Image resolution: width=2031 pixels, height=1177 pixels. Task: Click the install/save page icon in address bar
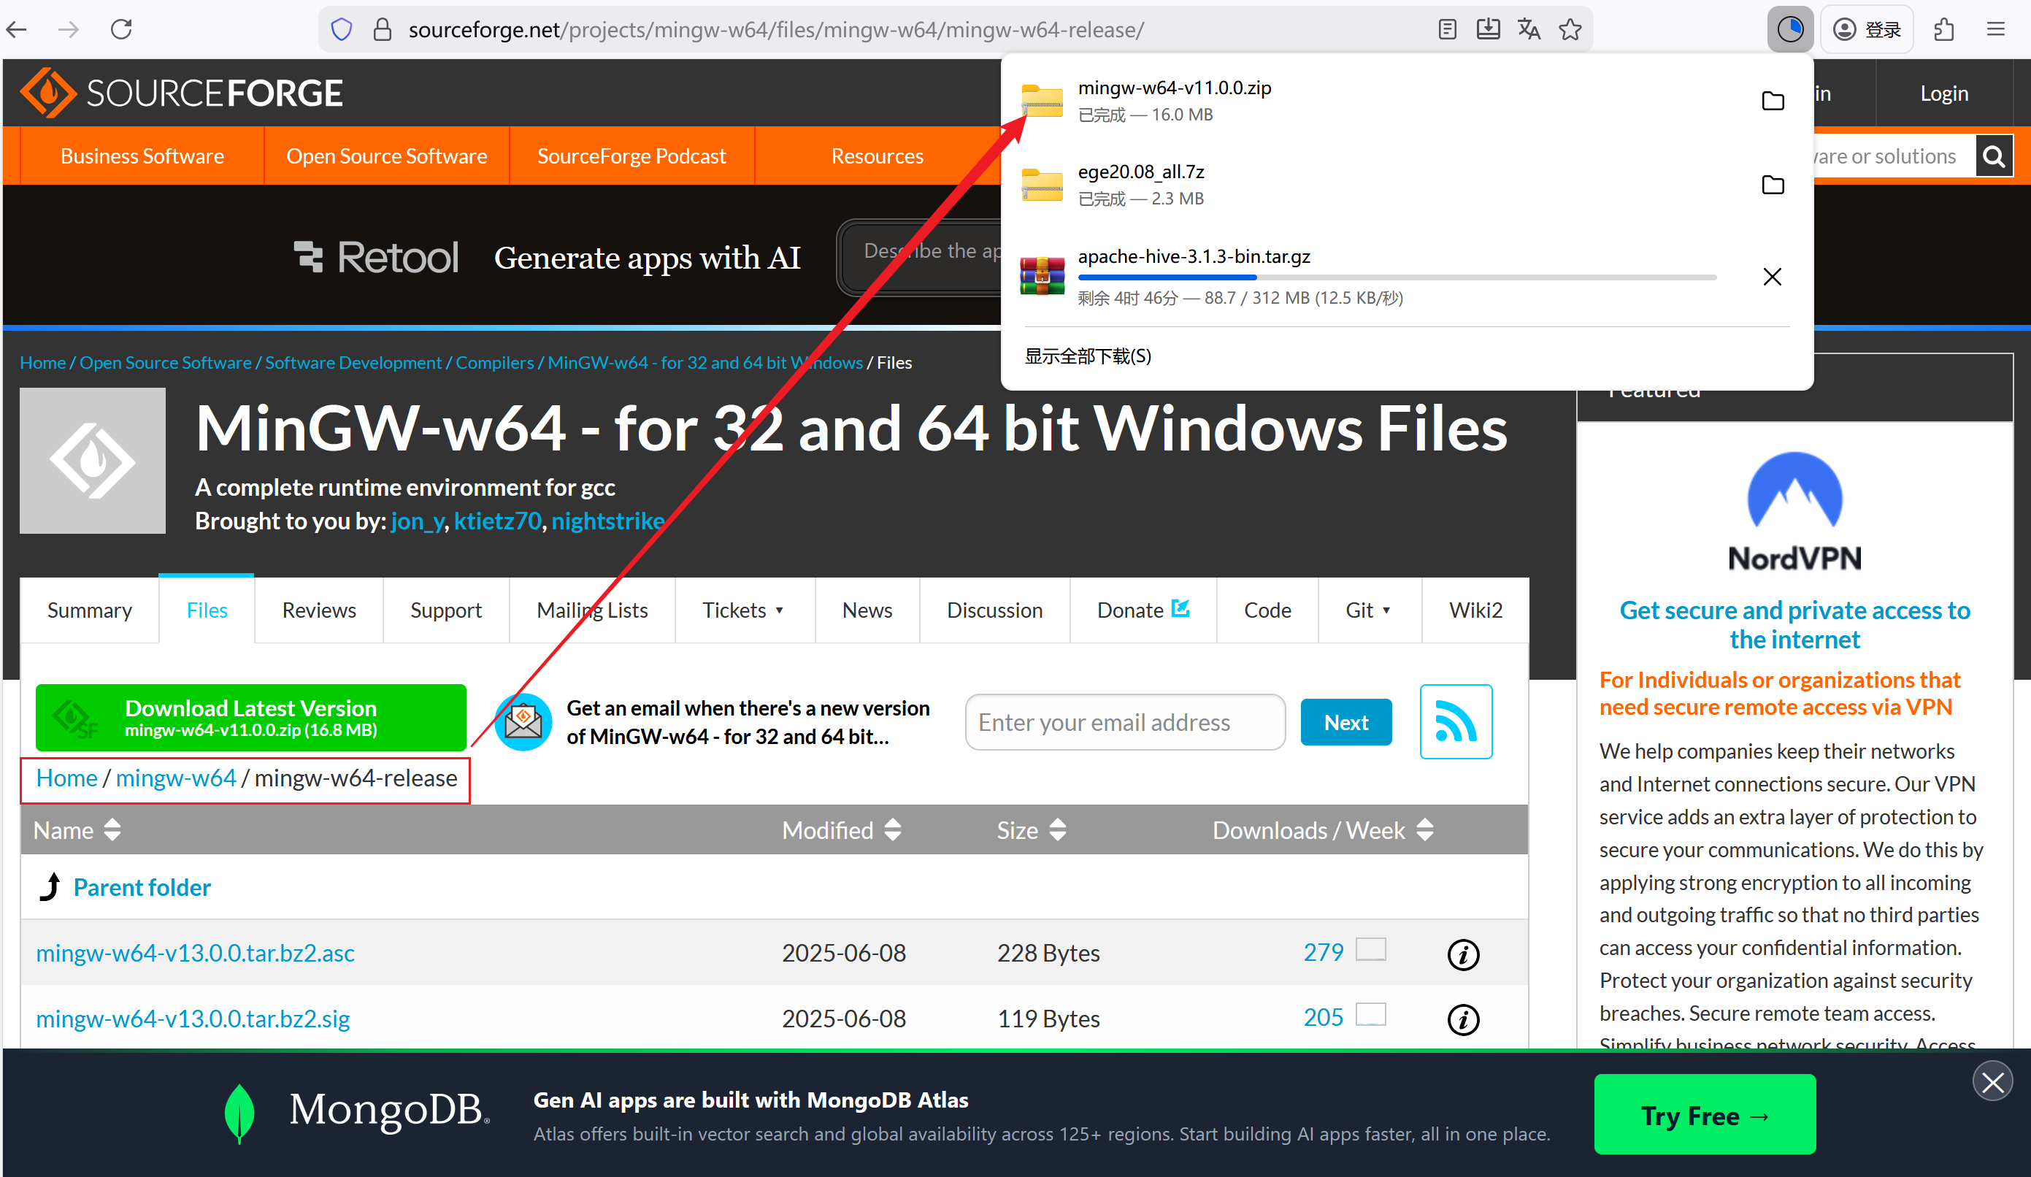click(x=1488, y=30)
